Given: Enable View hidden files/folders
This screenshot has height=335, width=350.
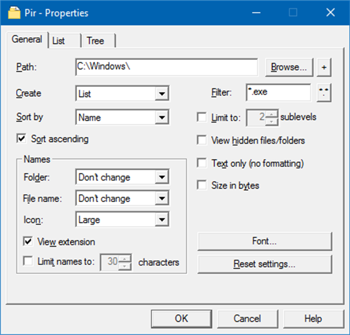Looking at the screenshot, I should click(x=202, y=140).
